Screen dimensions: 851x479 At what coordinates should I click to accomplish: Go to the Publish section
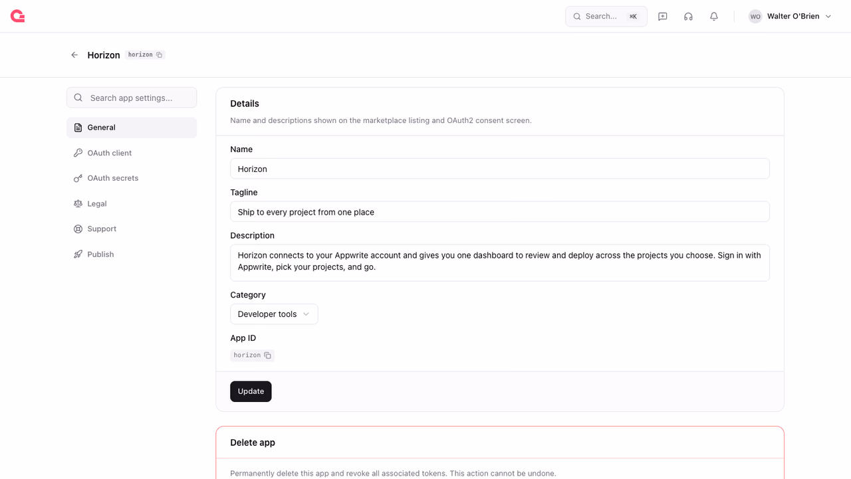[132, 254]
